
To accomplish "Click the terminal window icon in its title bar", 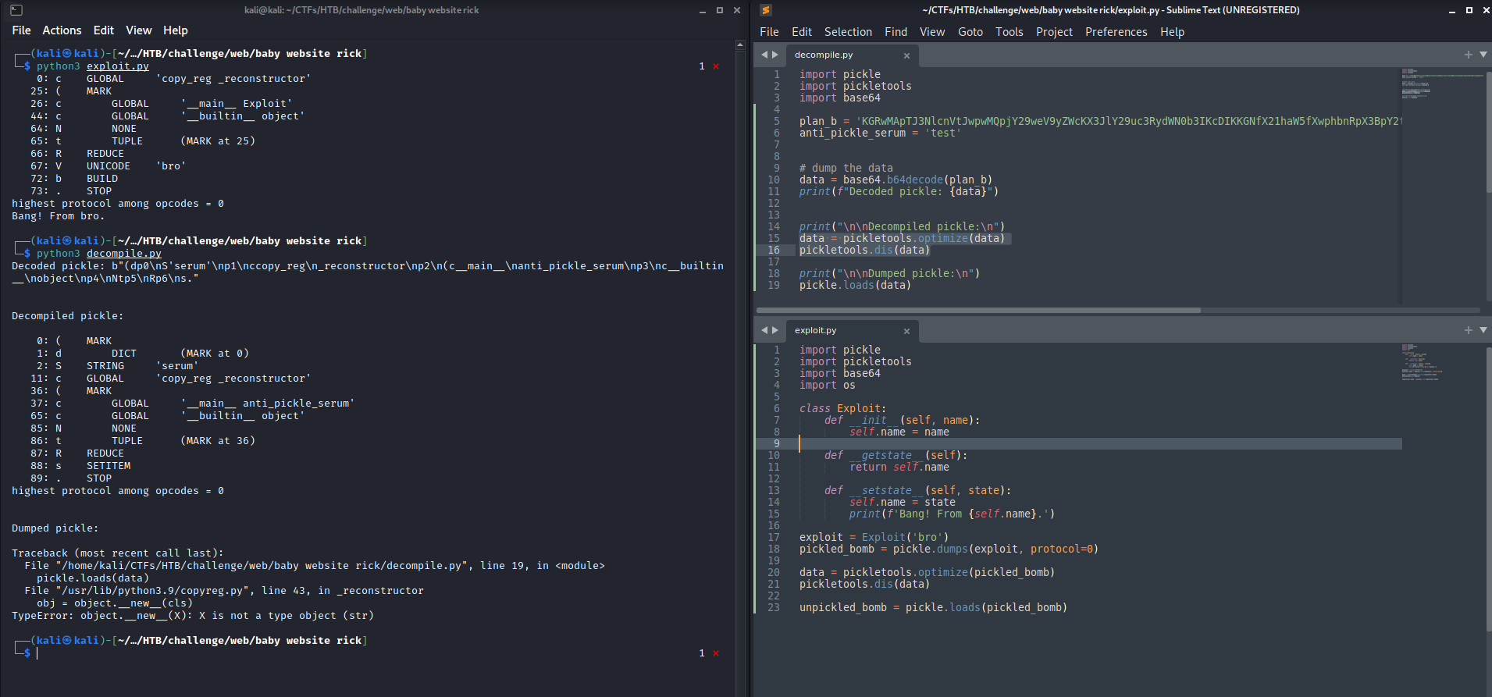I will 16,10.
